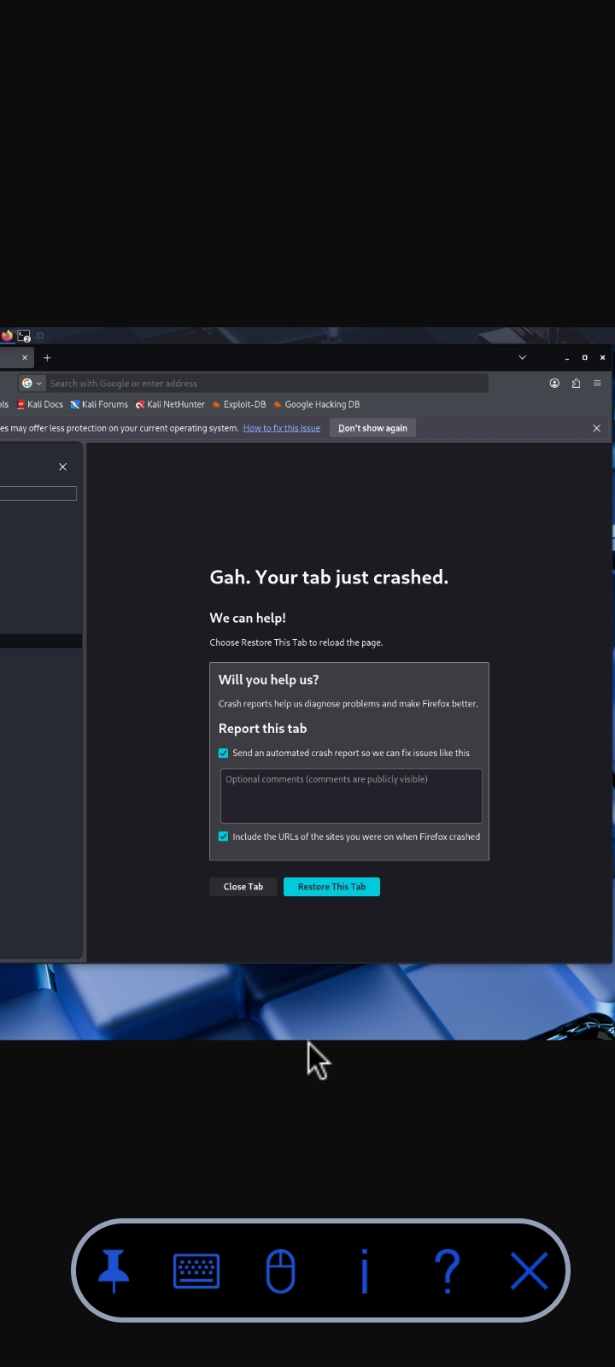Viewport: 615px width, 1367px height.
Task: Click the Close Tab button
Action: coord(243,887)
